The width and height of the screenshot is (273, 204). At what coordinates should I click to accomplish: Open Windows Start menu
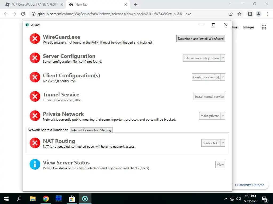coord(6,199)
